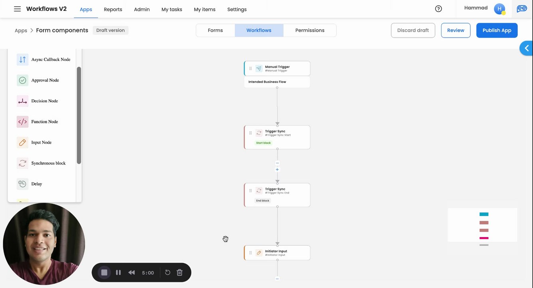The width and height of the screenshot is (533, 288).
Task: Click the plus button between Trigger Sync blocks
Action: tap(277, 170)
